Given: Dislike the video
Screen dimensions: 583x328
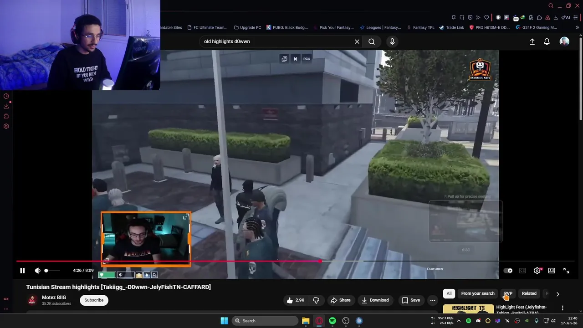Looking at the screenshot, I should (x=316, y=300).
